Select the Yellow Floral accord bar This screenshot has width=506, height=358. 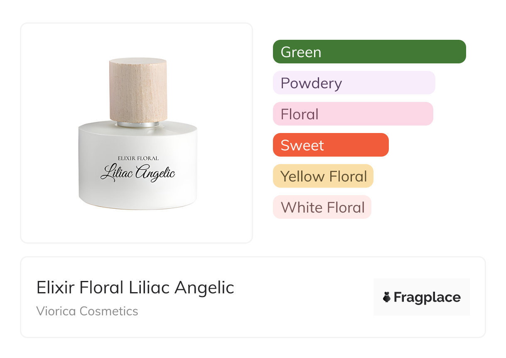click(323, 176)
